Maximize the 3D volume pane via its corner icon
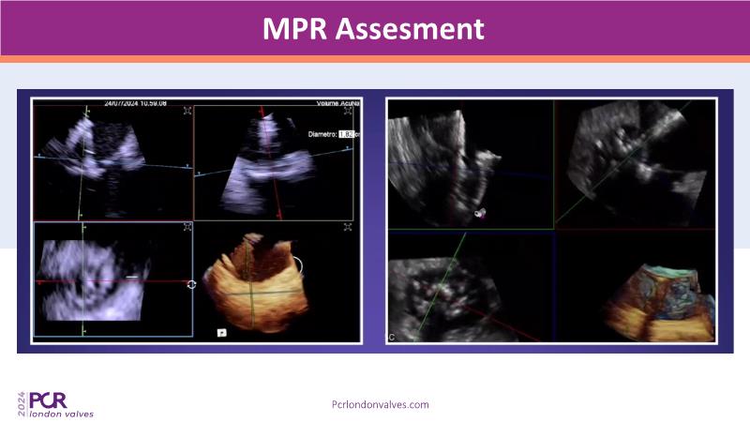 (350, 228)
